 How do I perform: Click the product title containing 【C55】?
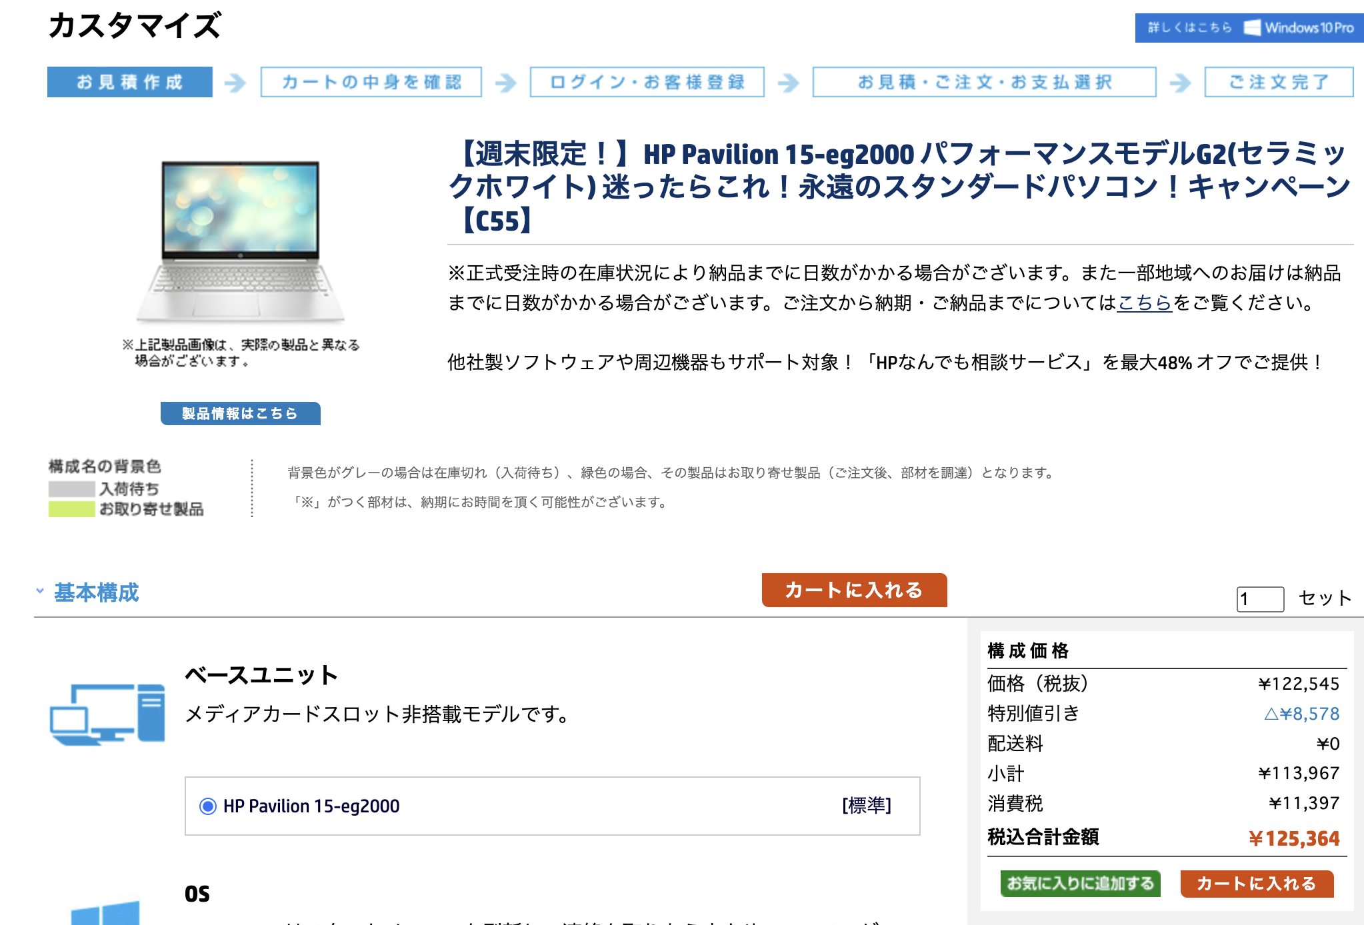(900, 187)
